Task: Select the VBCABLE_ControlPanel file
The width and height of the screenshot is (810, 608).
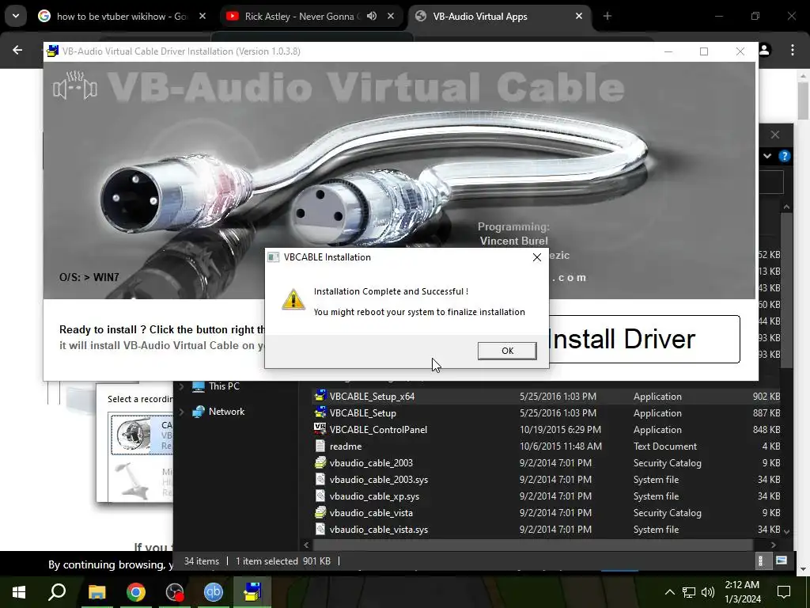Action: tap(546, 430)
